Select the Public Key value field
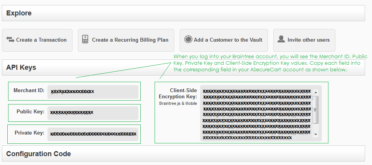The height and width of the screenshot is (165, 372). [x=93, y=113]
